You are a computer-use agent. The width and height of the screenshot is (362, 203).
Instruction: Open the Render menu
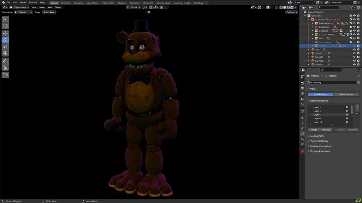point(23,2)
